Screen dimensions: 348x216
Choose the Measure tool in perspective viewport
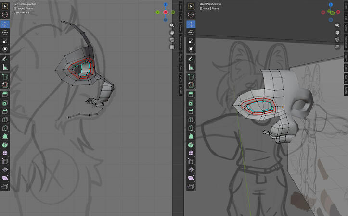(x=191, y=67)
